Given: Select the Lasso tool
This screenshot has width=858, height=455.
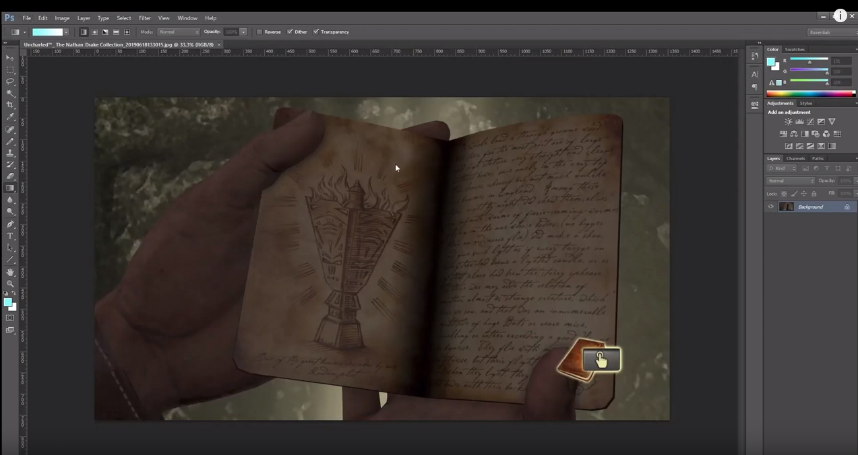Looking at the screenshot, I should click(10, 81).
